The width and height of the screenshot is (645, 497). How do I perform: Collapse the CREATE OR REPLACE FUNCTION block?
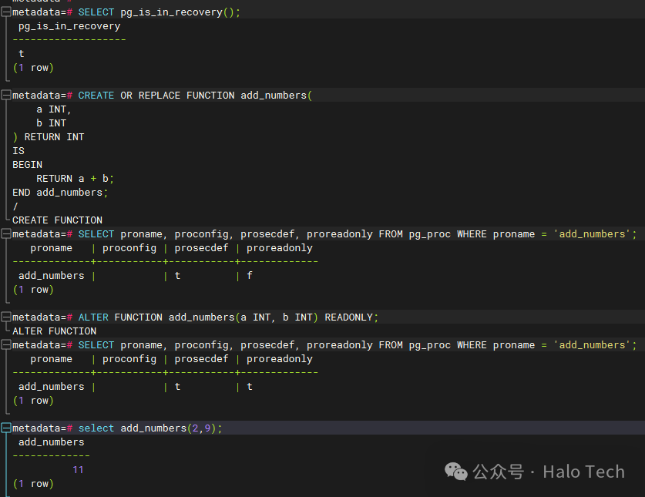coord(5,96)
